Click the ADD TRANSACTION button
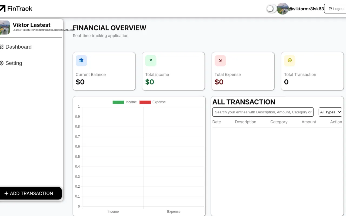The image size is (346, 216). [30, 193]
